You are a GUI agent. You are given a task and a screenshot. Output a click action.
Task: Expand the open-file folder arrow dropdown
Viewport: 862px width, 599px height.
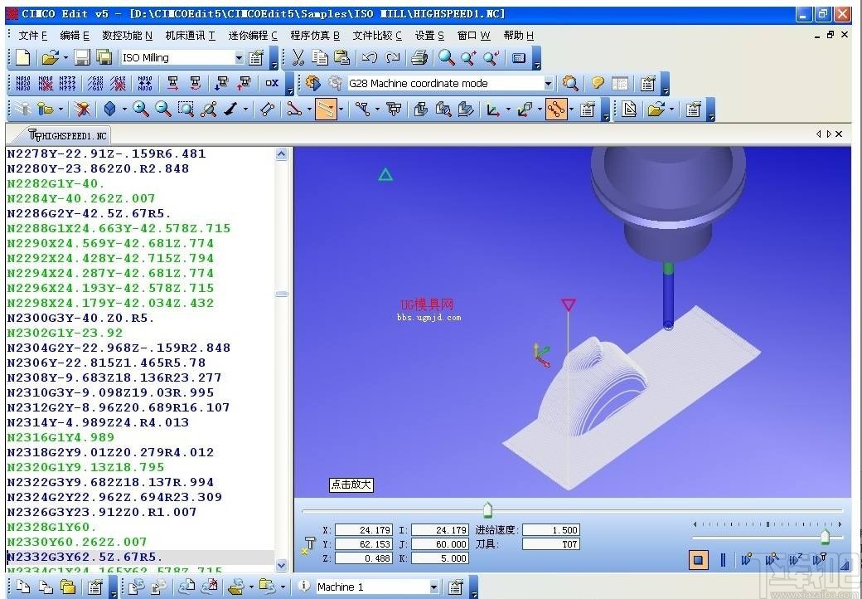(x=65, y=57)
